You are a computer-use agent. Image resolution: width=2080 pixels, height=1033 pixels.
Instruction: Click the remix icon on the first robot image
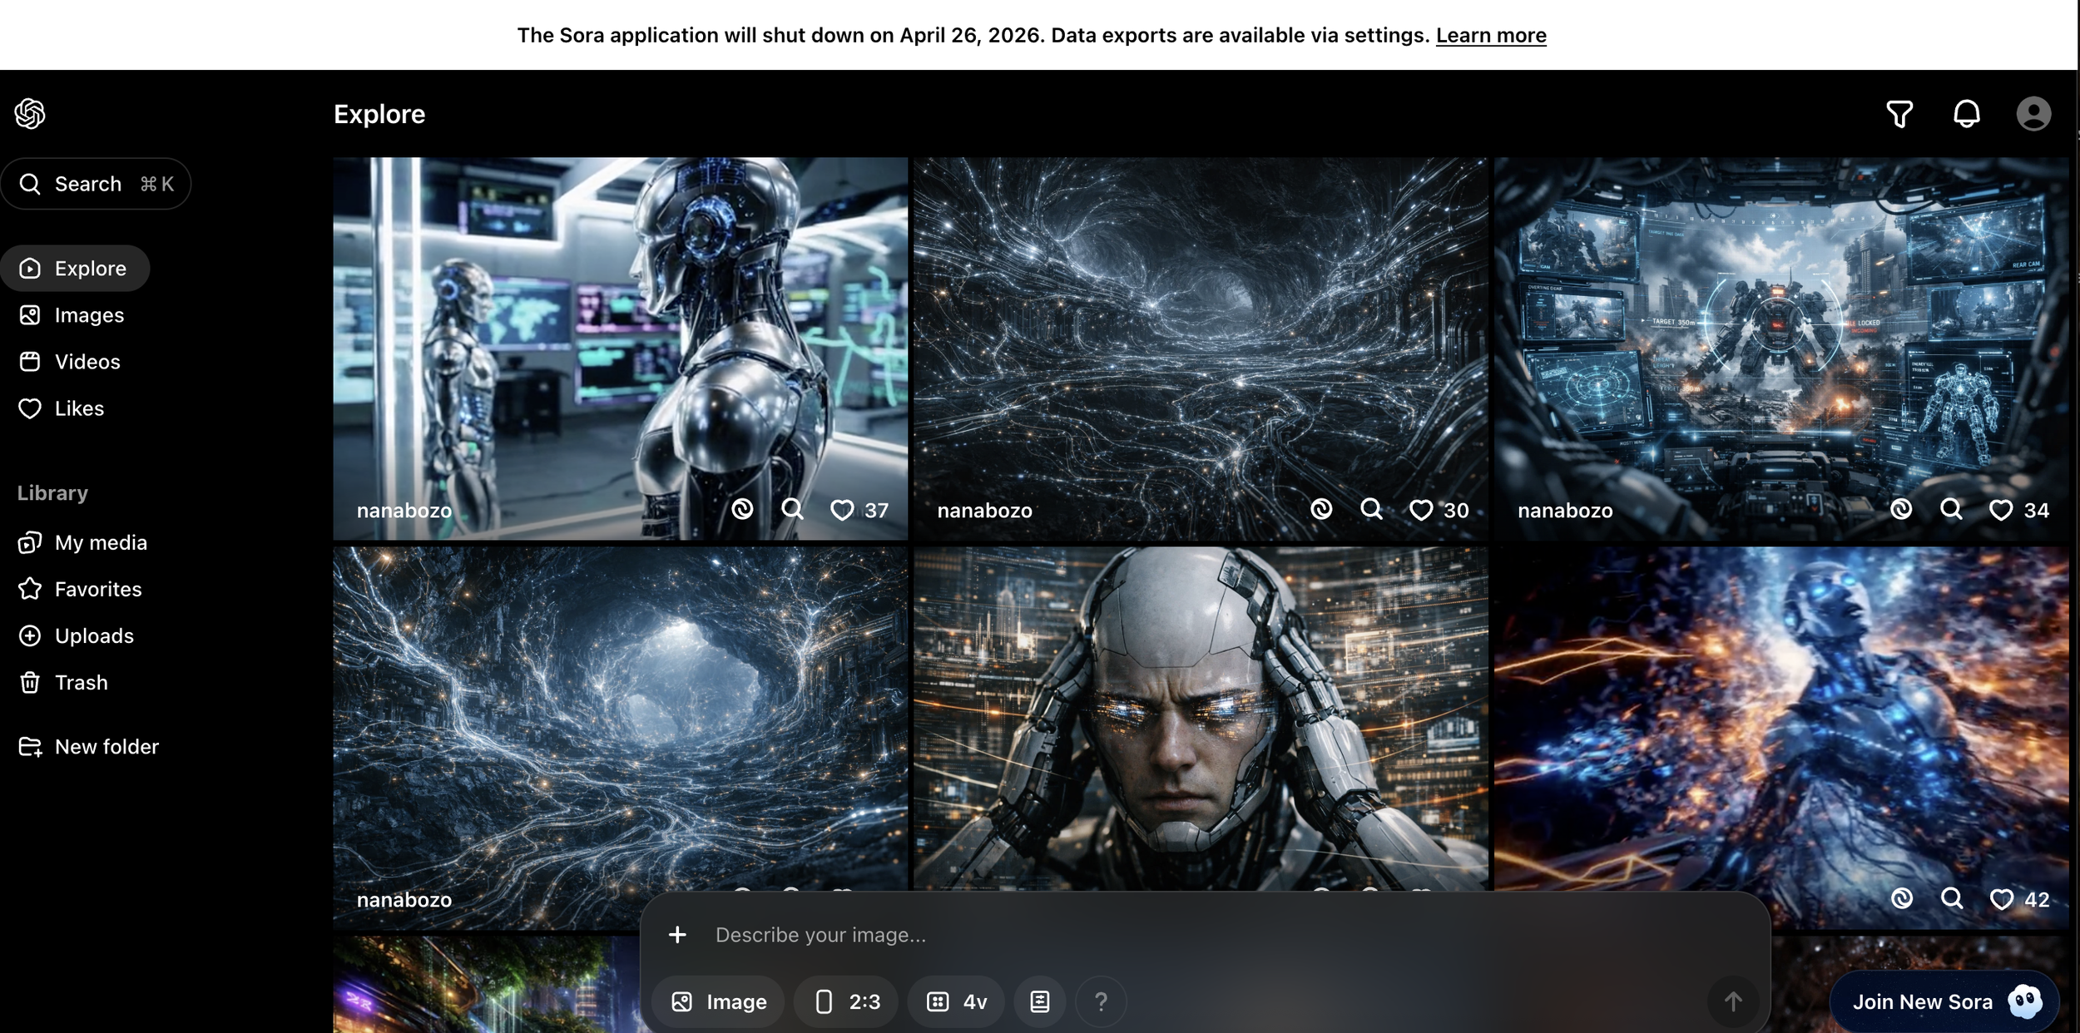point(741,510)
